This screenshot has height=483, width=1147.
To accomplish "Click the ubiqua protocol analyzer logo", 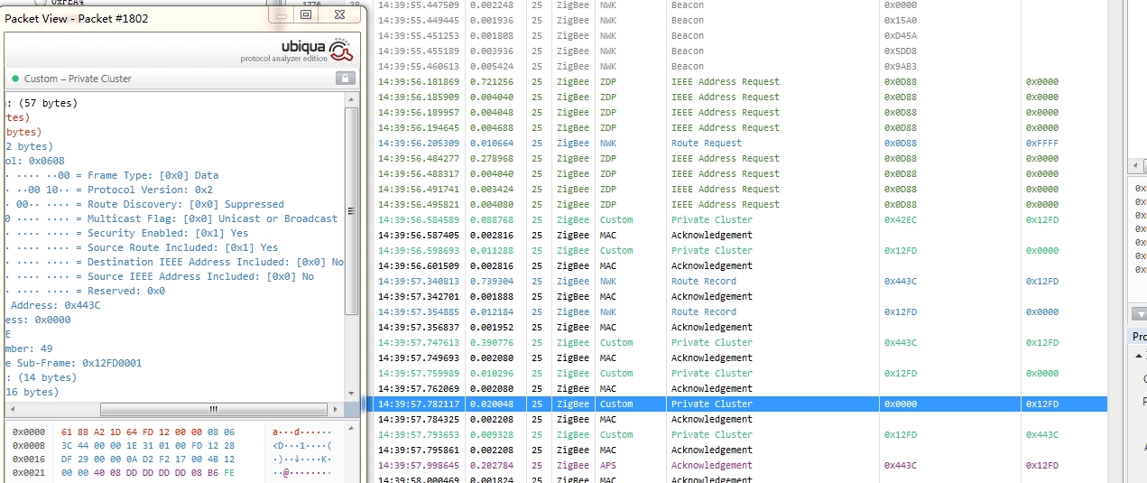I will pyautogui.click(x=296, y=50).
